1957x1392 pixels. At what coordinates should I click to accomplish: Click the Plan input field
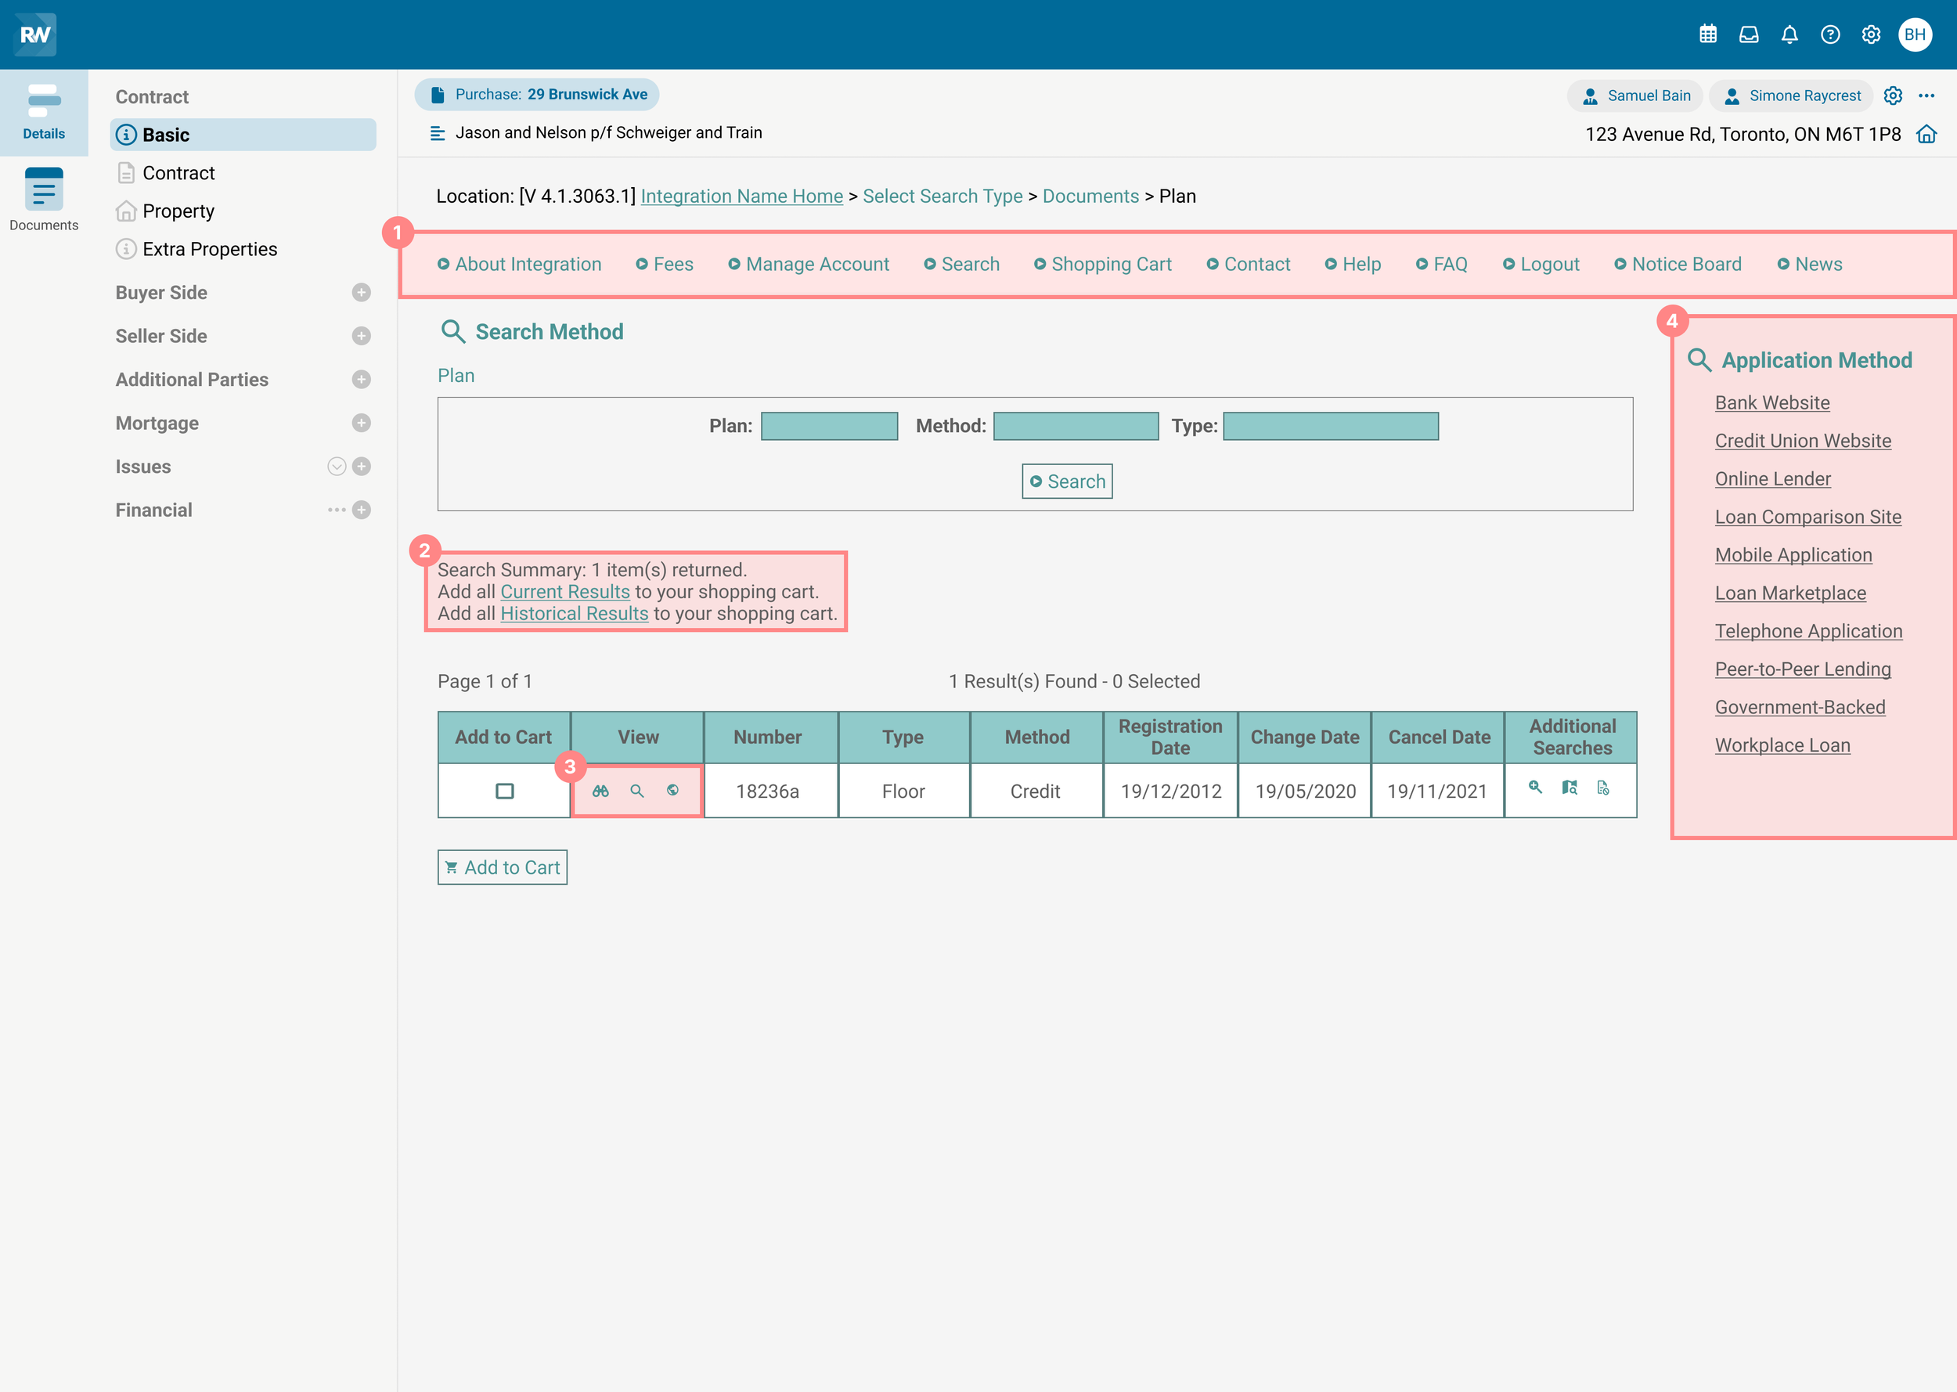[828, 426]
